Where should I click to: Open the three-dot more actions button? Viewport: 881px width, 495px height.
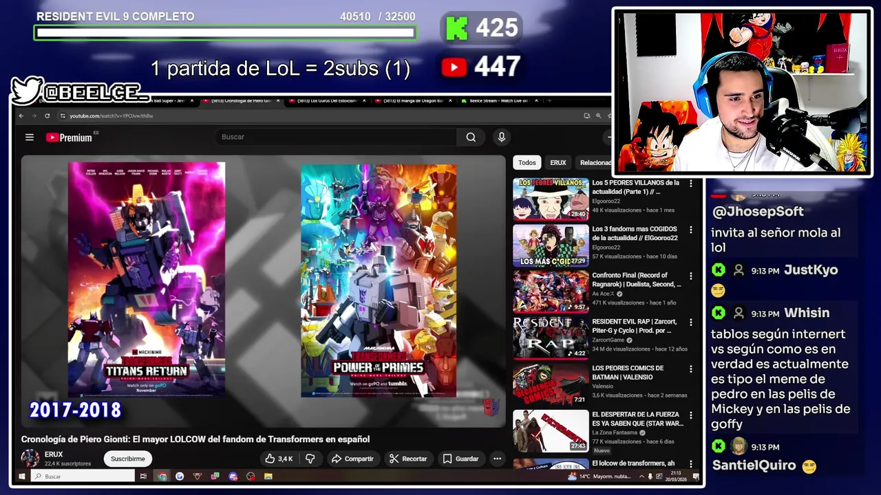point(497,459)
